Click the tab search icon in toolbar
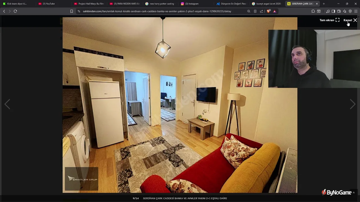This screenshot has width=360, height=202. pos(319,11)
